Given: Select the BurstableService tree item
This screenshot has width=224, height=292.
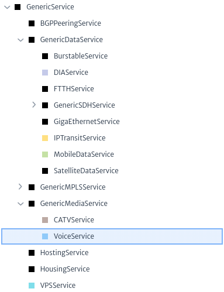Looking at the screenshot, I should click(x=81, y=56).
